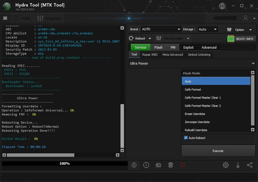Viewport: 258px width, 182px height.
Task: Click the camera screenshot icon
Action: pyautogui.click(x=158, y=165)
